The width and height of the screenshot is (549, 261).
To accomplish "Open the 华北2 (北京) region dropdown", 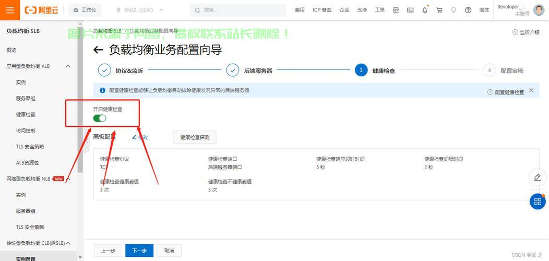I will click(x=140, y=10).
